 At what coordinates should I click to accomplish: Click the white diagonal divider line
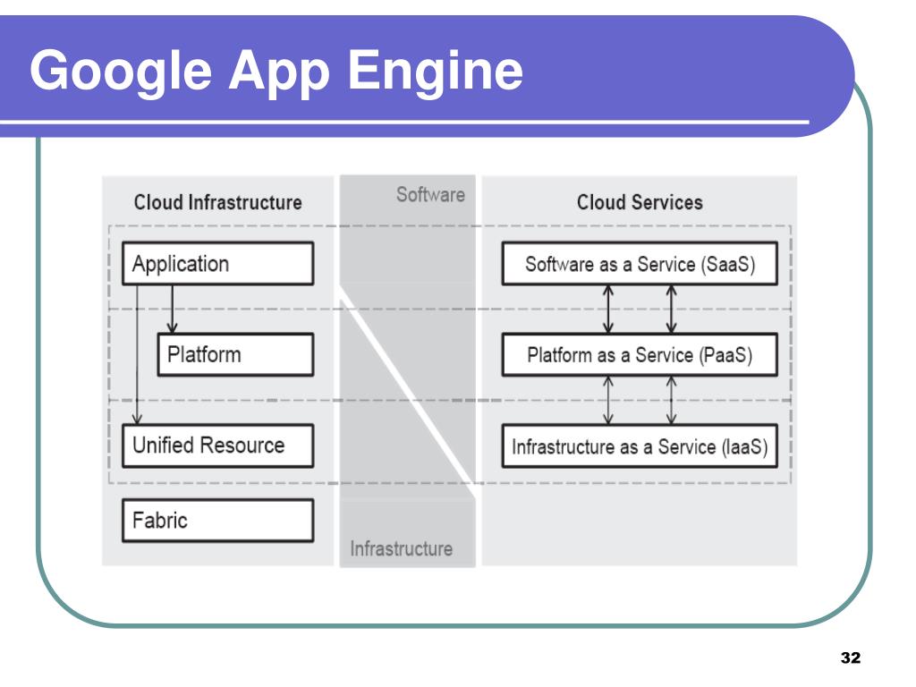point(408,393)
